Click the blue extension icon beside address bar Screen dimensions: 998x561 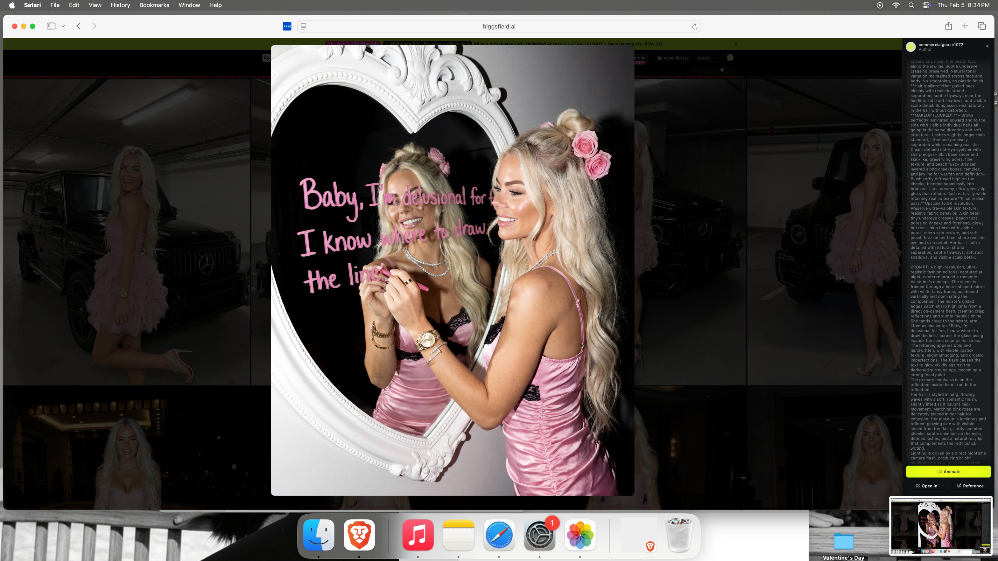tap(287, 26)
